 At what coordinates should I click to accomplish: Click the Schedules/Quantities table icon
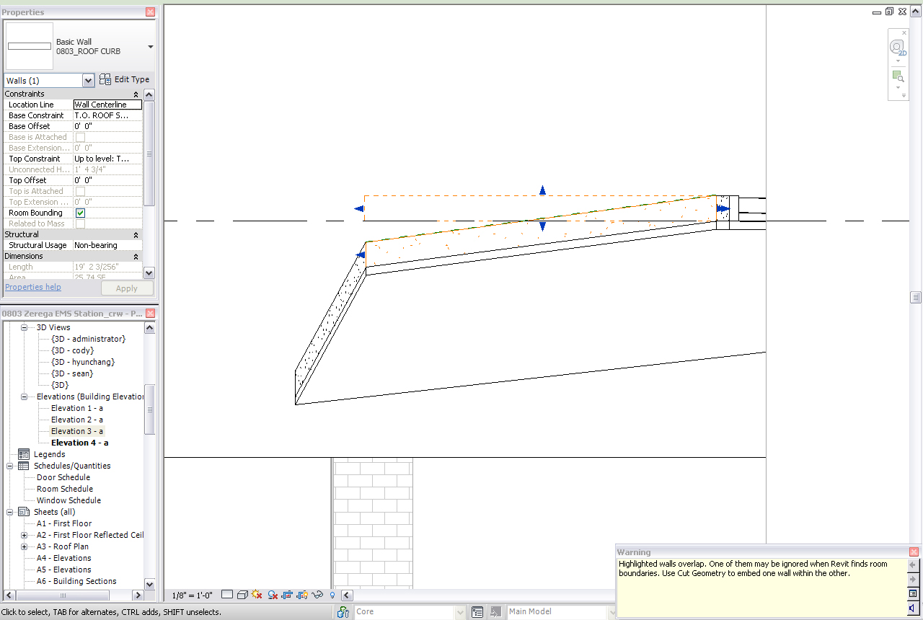(24, 466)
